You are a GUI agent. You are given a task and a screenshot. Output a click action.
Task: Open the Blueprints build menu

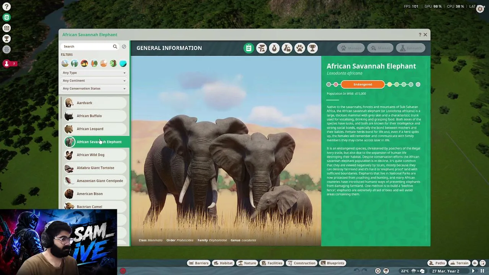tap(333, 263)
